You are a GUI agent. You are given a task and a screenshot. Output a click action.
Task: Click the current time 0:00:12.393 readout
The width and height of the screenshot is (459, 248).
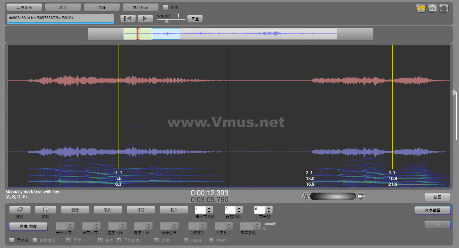[209, 193]
